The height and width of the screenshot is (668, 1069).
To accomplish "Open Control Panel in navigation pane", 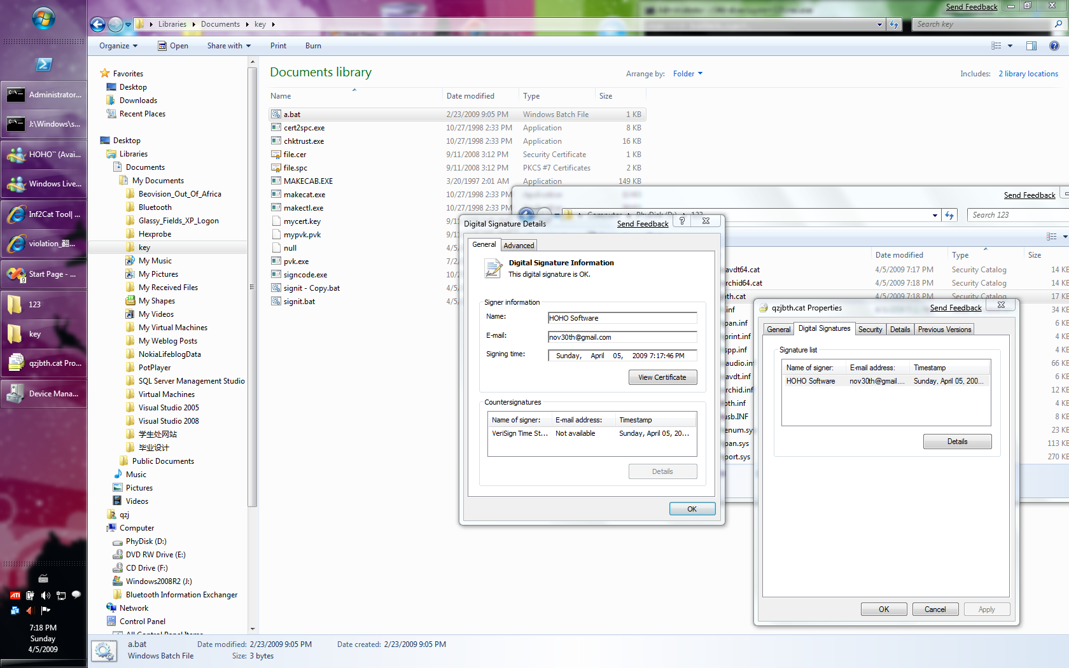I will [x=142, y=622].
